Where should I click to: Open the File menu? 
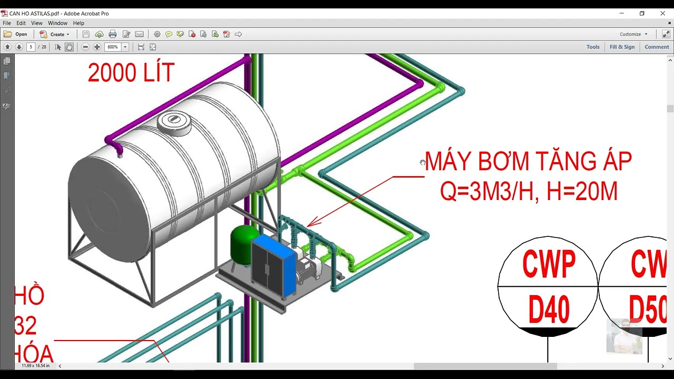pyautogui.click(x=6, y=23)
